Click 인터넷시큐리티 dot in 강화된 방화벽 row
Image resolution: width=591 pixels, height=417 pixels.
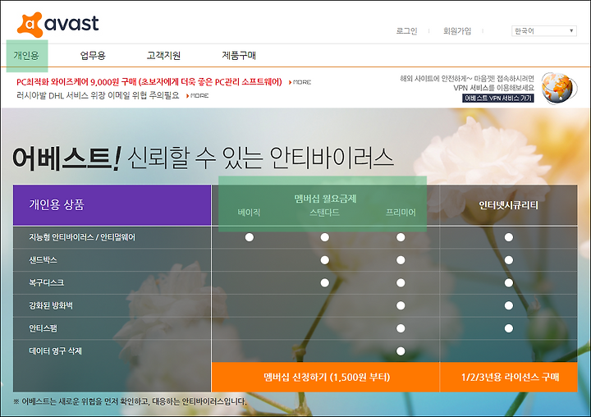(x=508, y=305)
